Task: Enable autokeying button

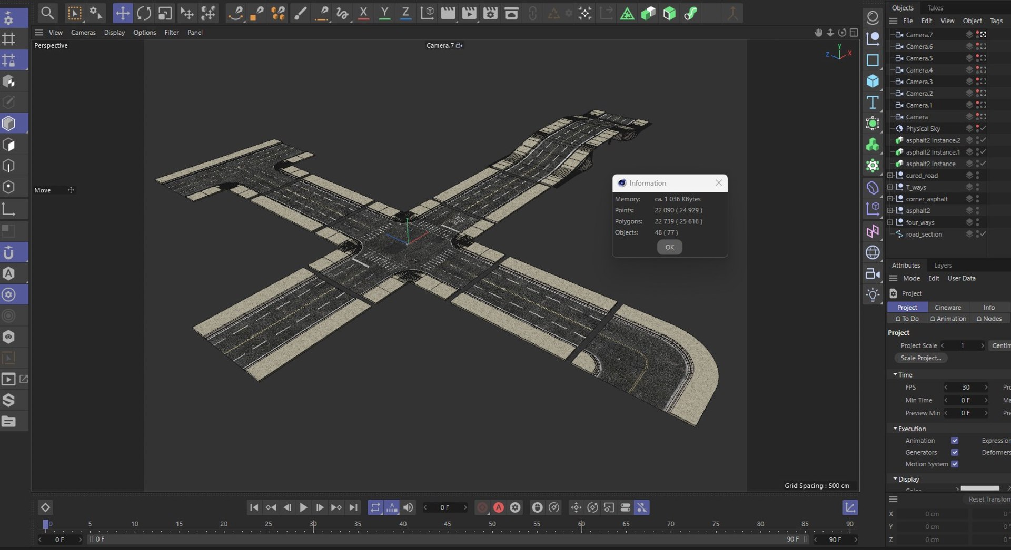Action: tap(499, 507)
